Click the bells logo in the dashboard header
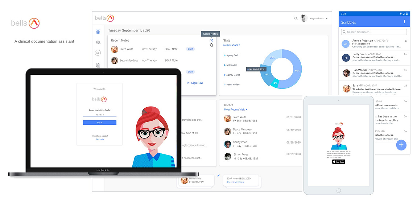This screenshot has height=203, width=413. point(104,18)
